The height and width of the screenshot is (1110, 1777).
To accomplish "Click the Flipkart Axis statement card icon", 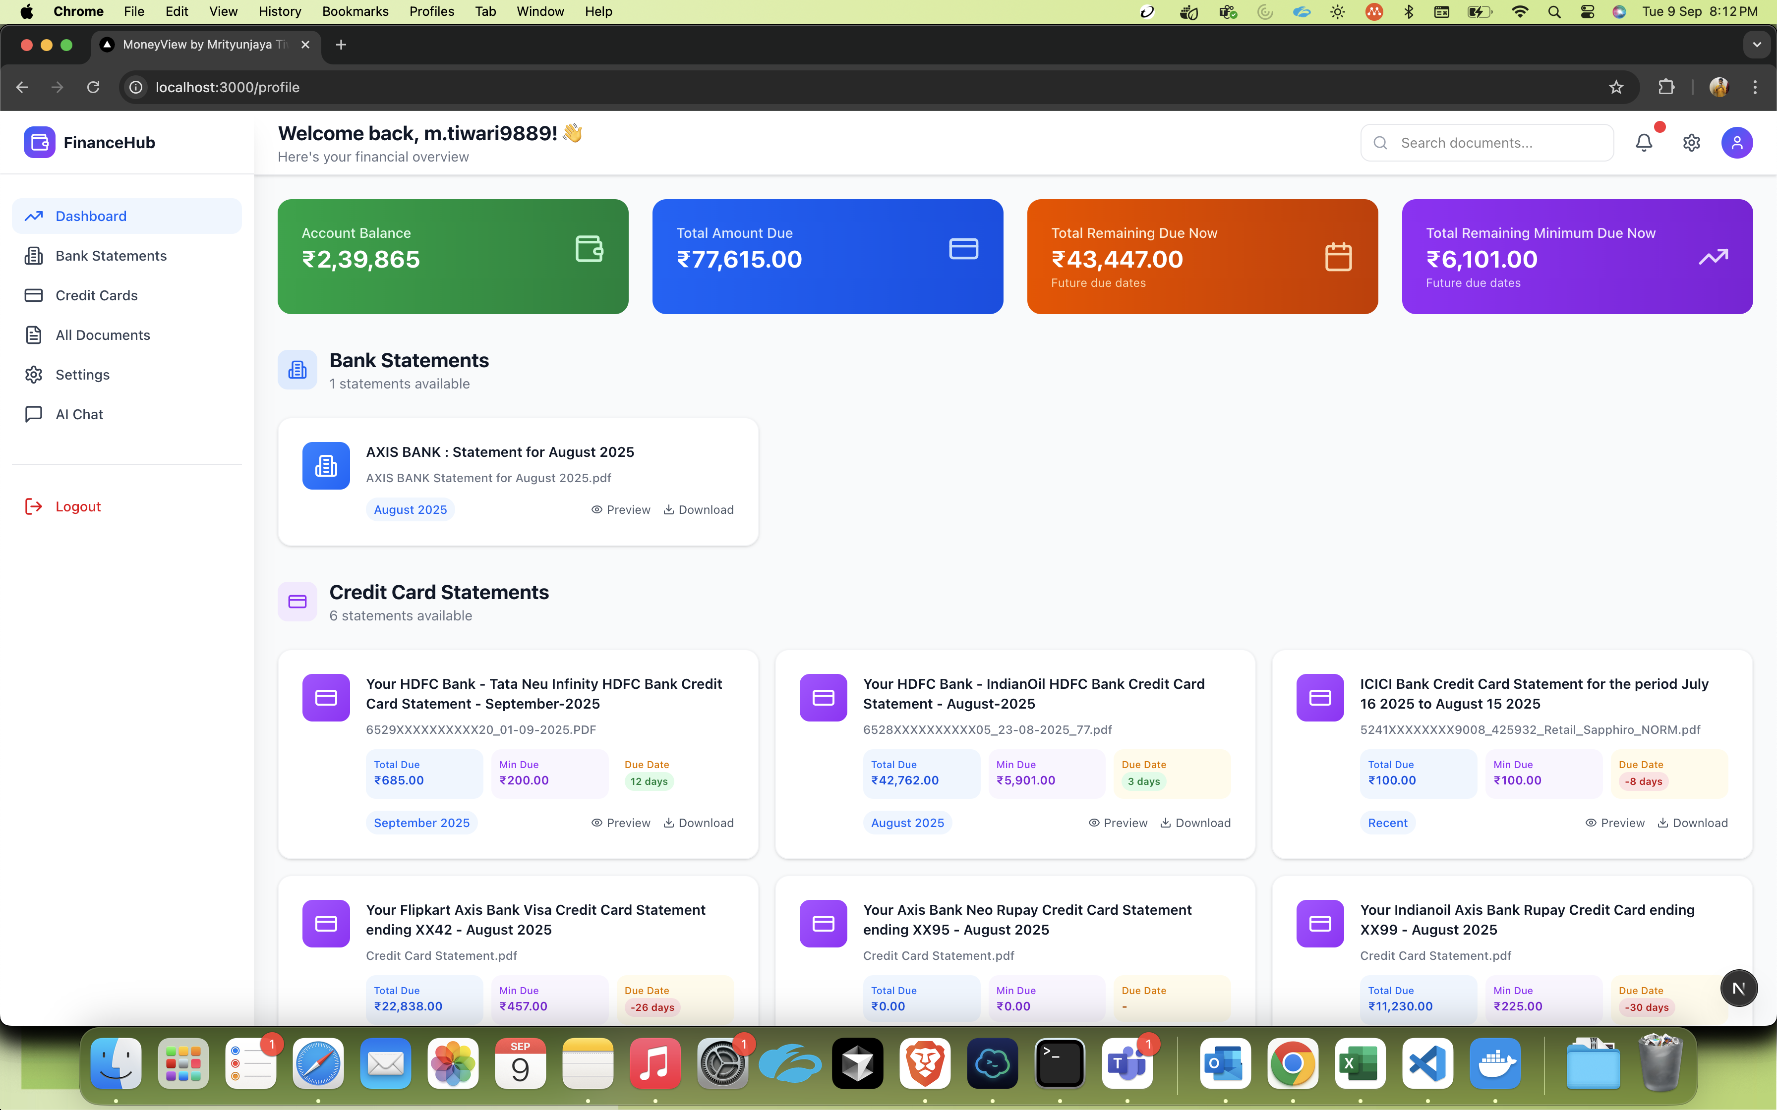I will tap(326, 924).
